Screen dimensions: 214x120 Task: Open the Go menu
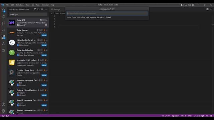(33, 5)
